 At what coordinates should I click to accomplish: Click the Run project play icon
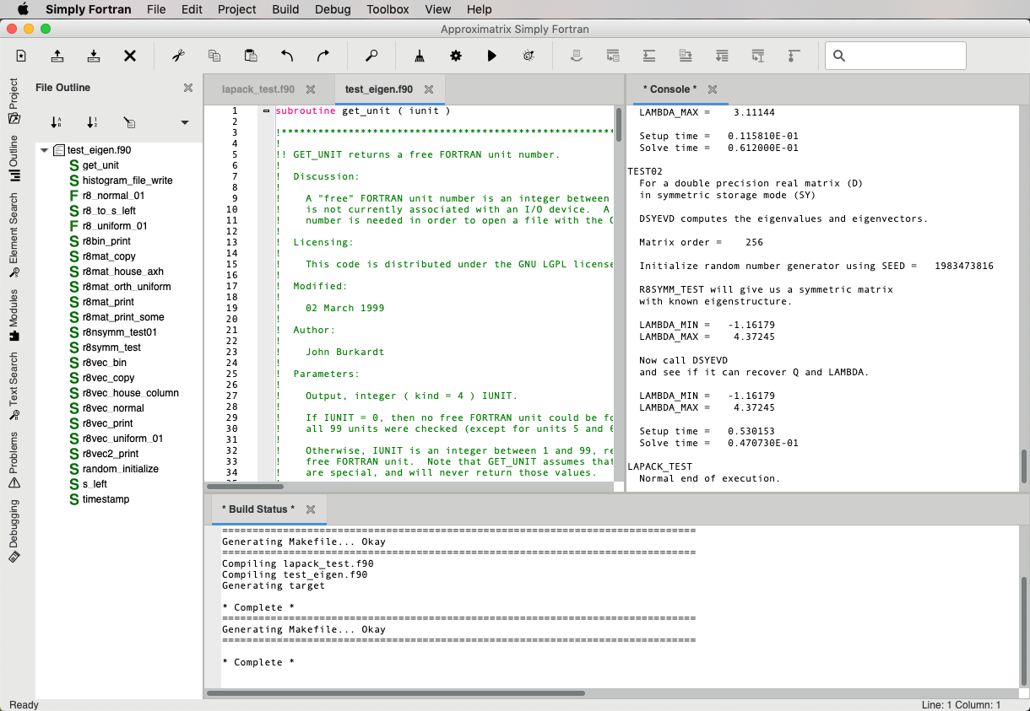[492, 56]
